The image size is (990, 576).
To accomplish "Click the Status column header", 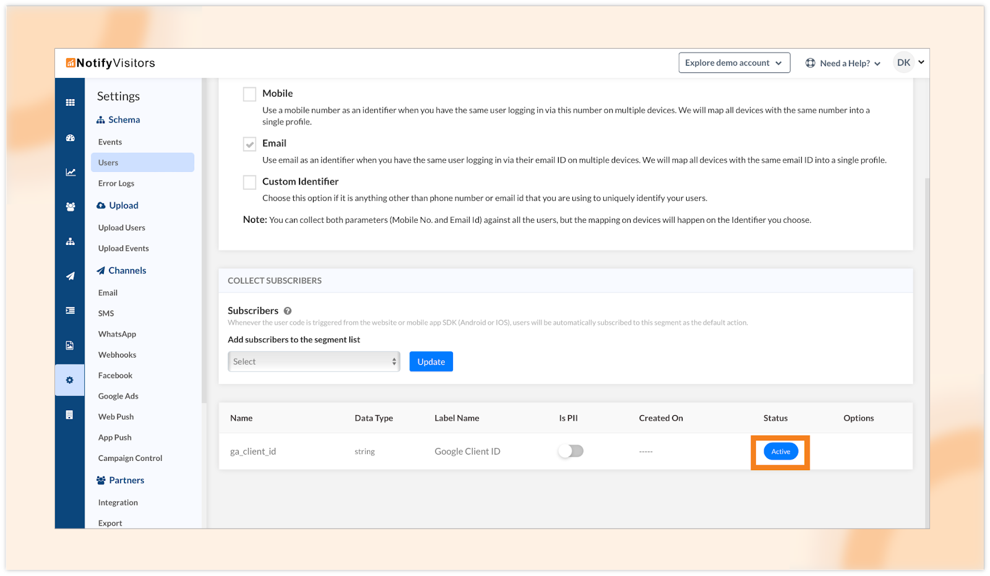I will click(775, 418).
